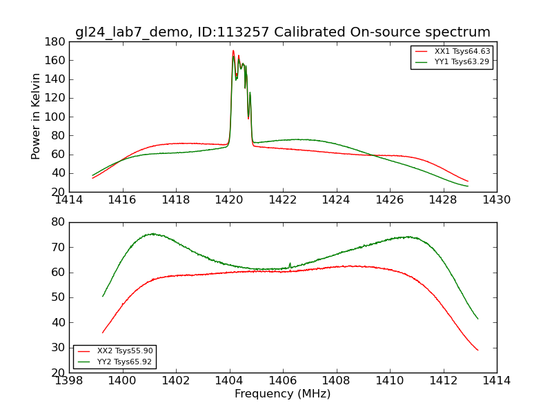Click the 1424 tick label on top plot
Screen dimensions: 552x414
pos(336,200)
